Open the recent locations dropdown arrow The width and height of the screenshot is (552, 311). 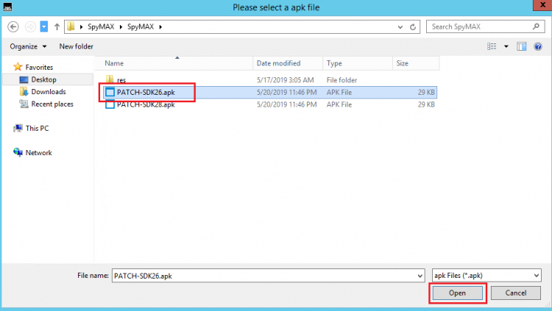pos(43,27)
